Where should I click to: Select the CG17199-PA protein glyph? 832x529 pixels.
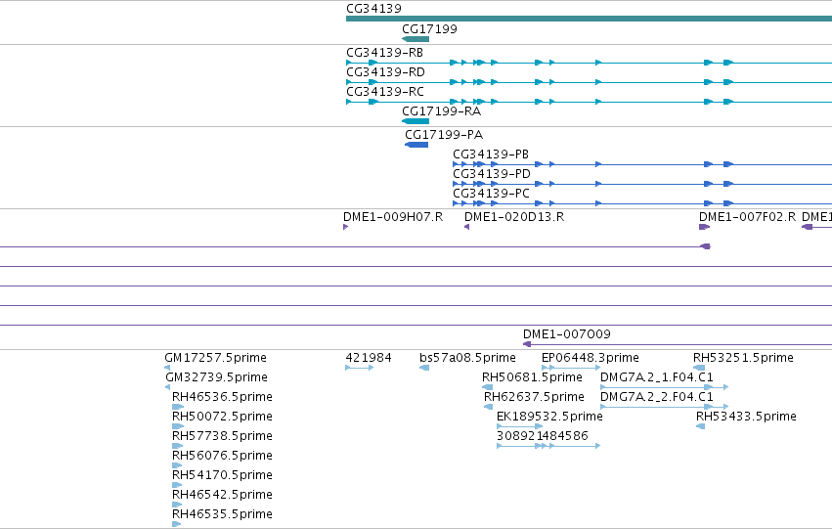(x=416, y=145)
